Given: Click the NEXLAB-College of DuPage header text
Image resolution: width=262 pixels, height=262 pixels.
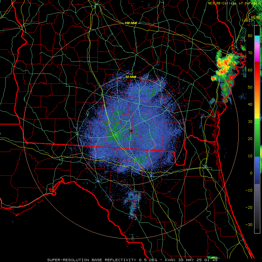Looking at the screenshot, I should click(x=235, y=3).
